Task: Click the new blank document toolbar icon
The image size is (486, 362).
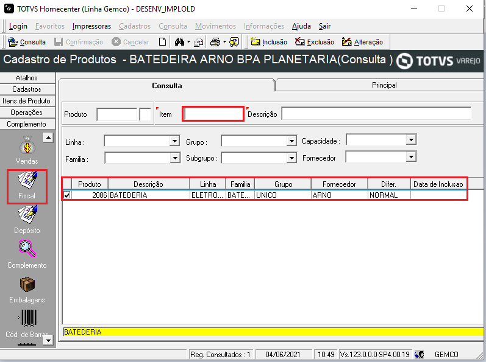Action: click(162, 42)
